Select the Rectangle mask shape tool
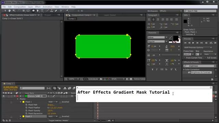This screenshot has width=219, height=123. [x=34, y=11]
